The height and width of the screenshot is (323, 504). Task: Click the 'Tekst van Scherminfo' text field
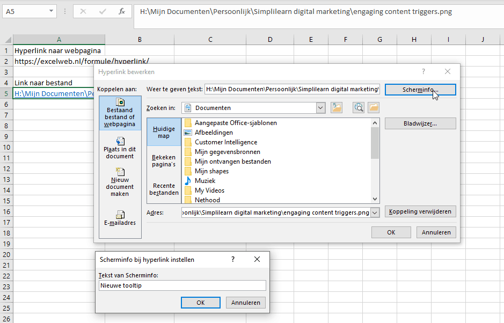182,286
